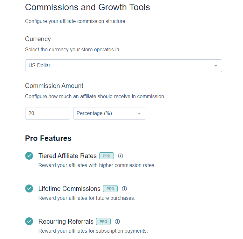Screen dimensions: 243x239
Task: Click the arrow on Percentage (%) selector
Action: [x=139, y=114]
